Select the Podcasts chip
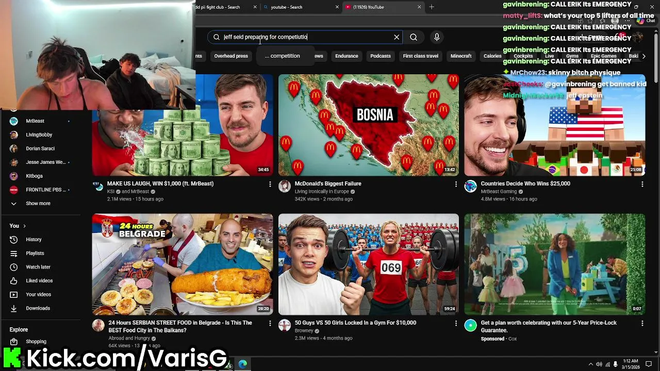 (x=381, y=56)
